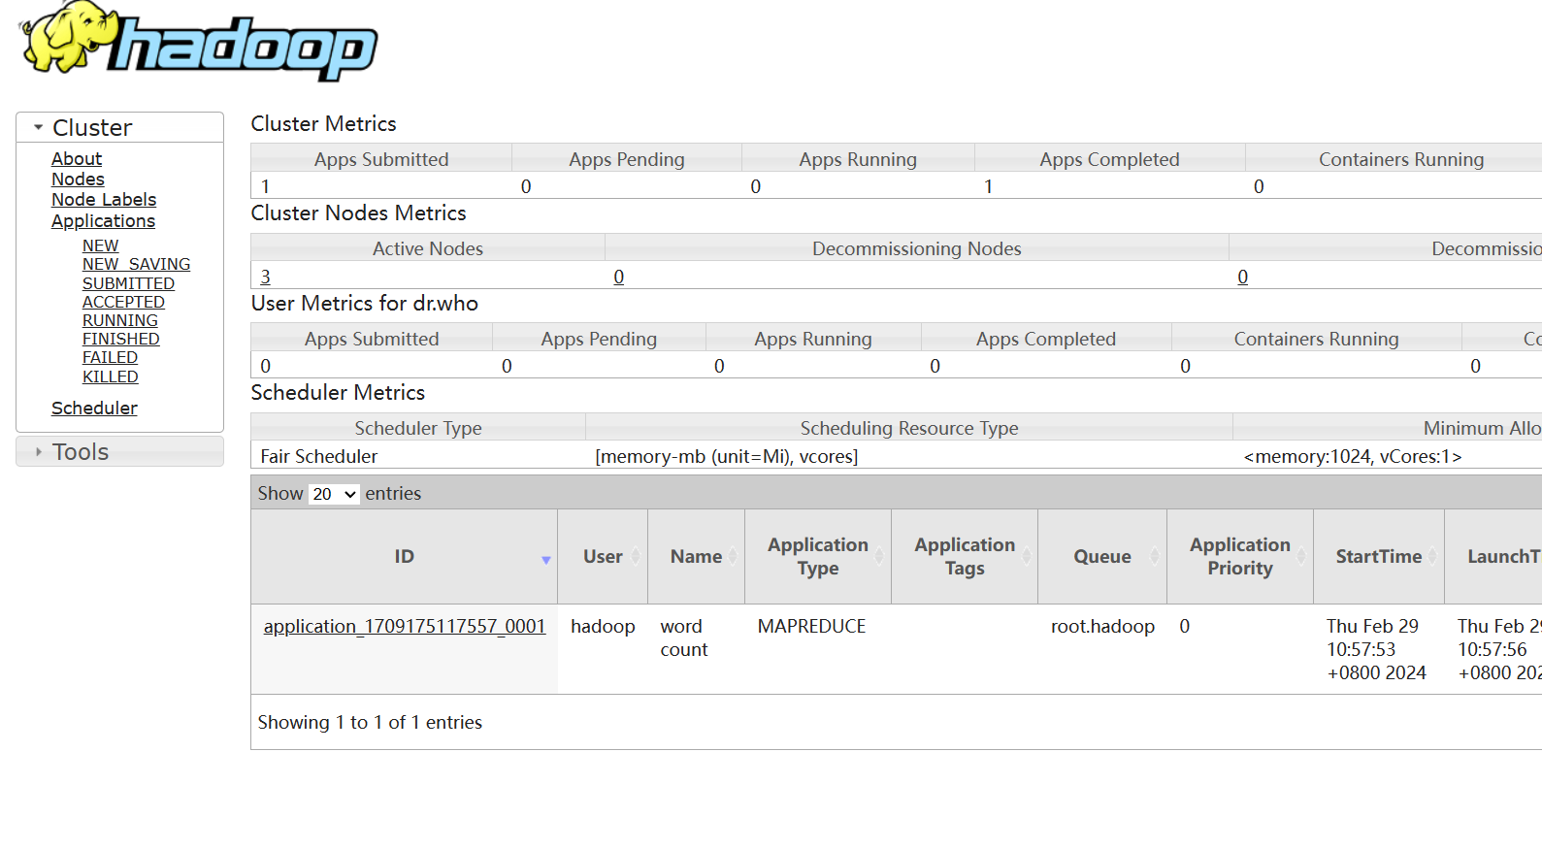Open Node Labels page
Screen dimensions: 1542x850
[104, 199]
